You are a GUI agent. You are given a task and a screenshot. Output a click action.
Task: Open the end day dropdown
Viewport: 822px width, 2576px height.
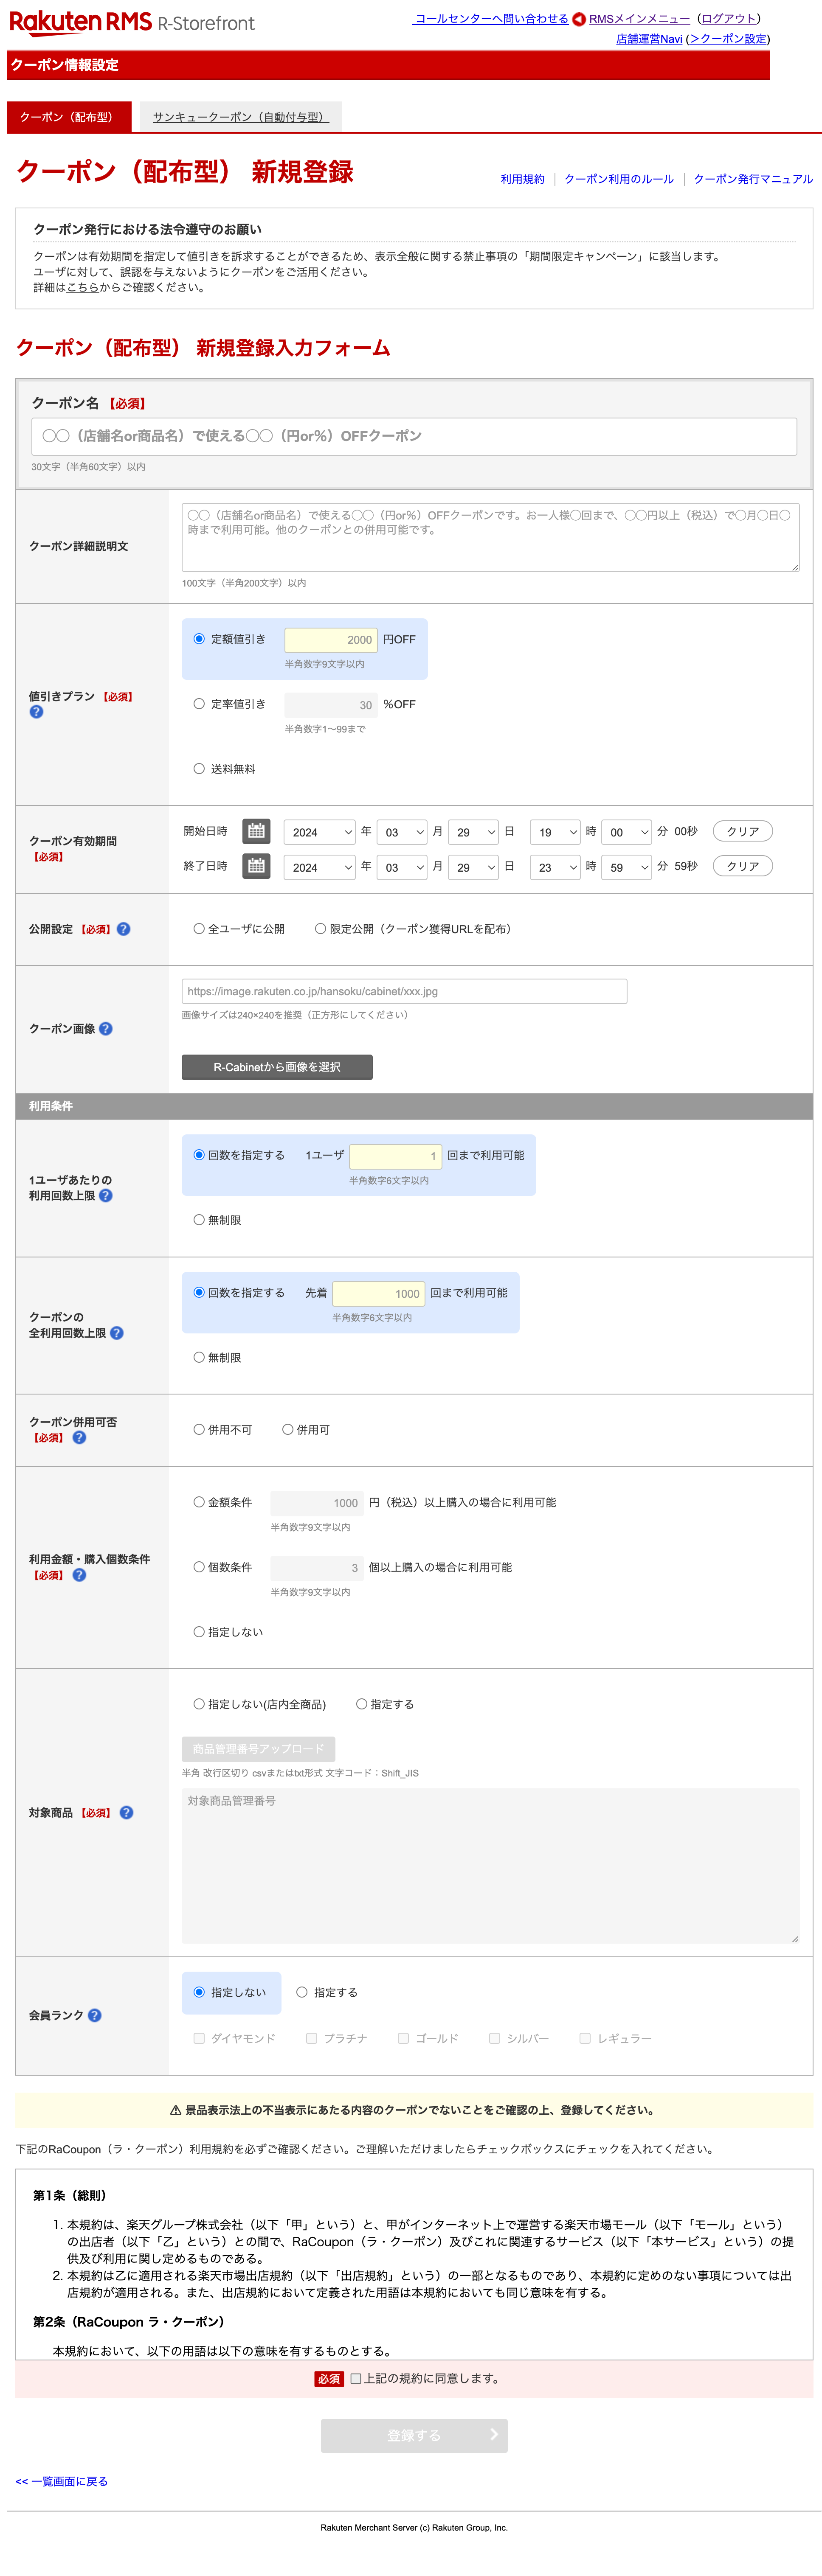click(x=474, y=867)
